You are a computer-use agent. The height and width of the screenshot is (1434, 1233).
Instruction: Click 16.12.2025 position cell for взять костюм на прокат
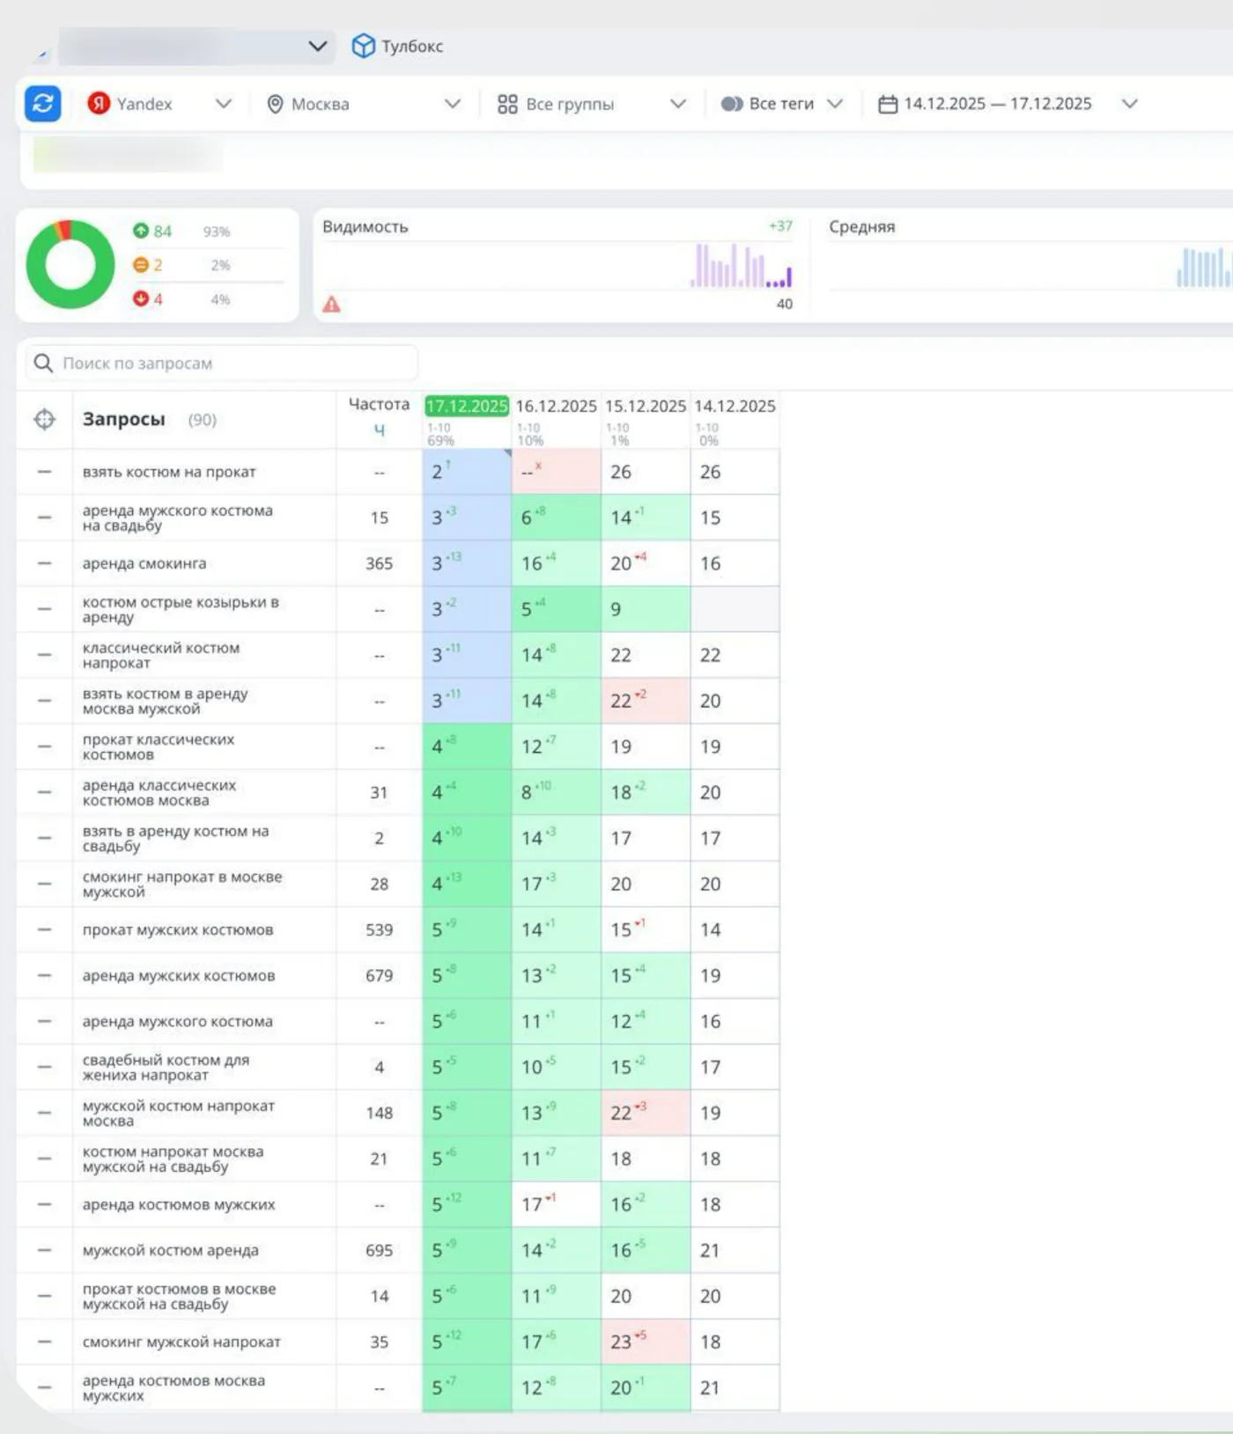(x=557, y=472)
